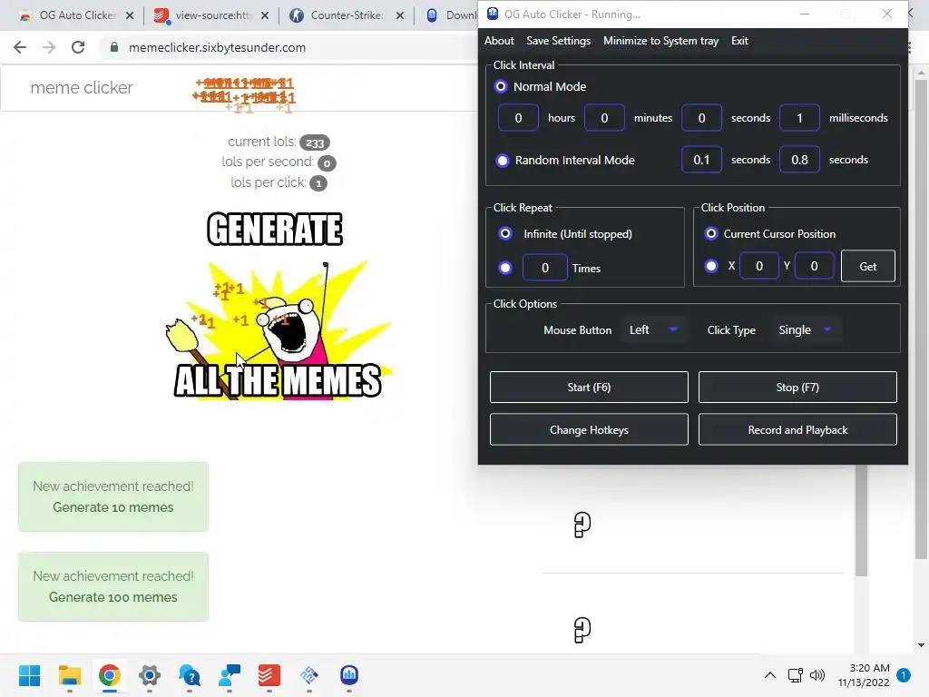Select Normal Mode radio button

click(501, 86)
